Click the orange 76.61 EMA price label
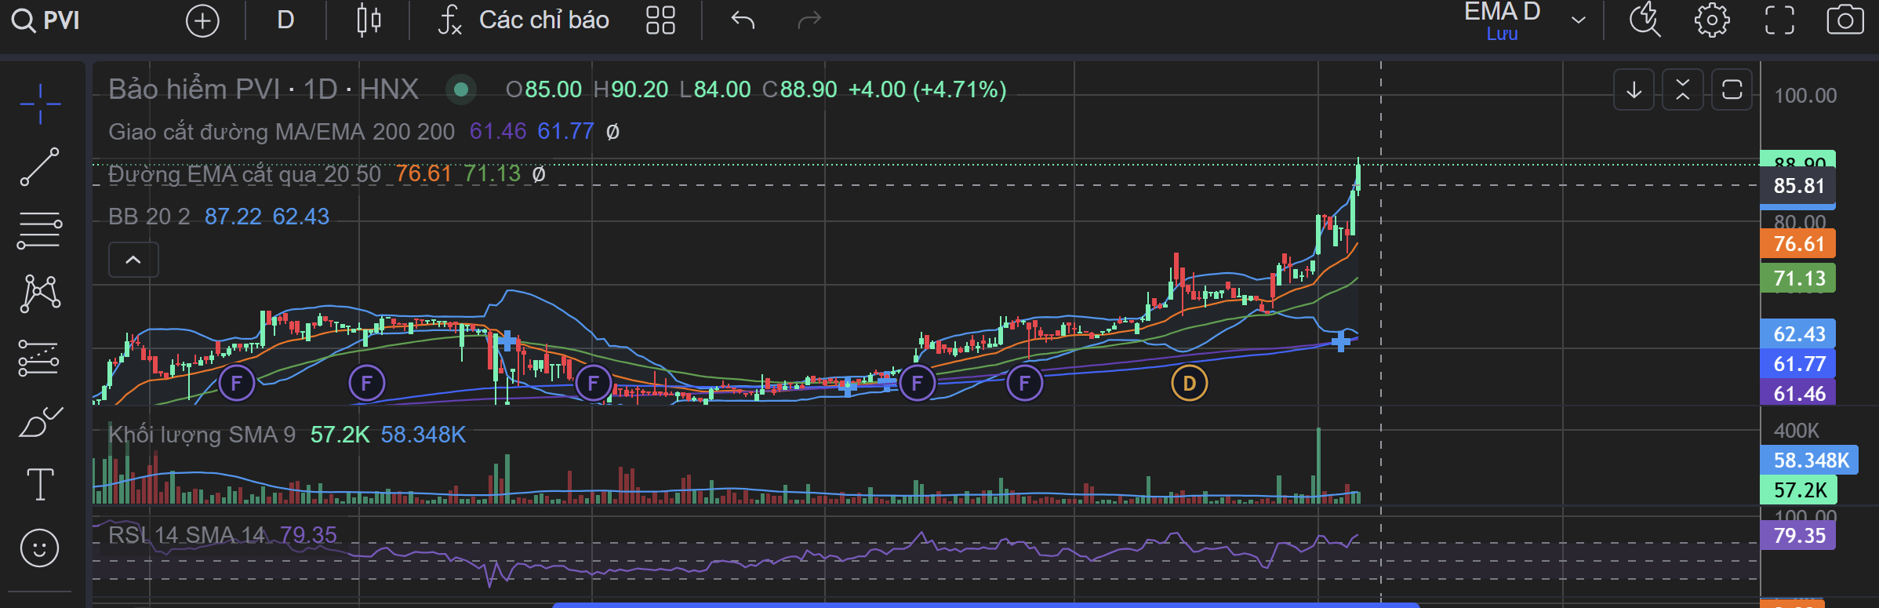The width and height of the screenshot is (1879, 608). (x=1798, y=244)
